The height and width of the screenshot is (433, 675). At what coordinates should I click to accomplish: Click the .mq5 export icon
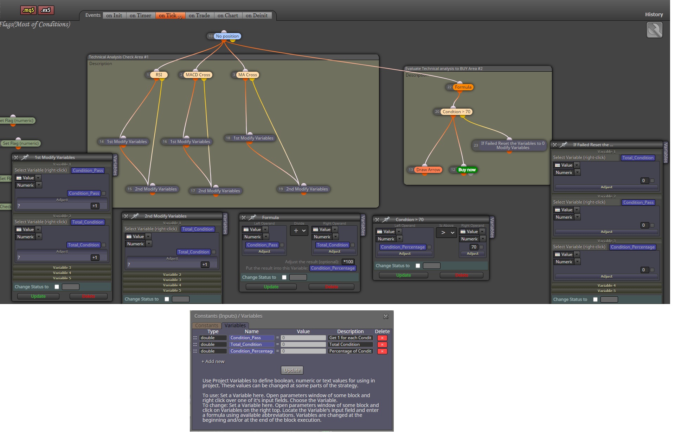pyautogui.click(x=28, y=10)
